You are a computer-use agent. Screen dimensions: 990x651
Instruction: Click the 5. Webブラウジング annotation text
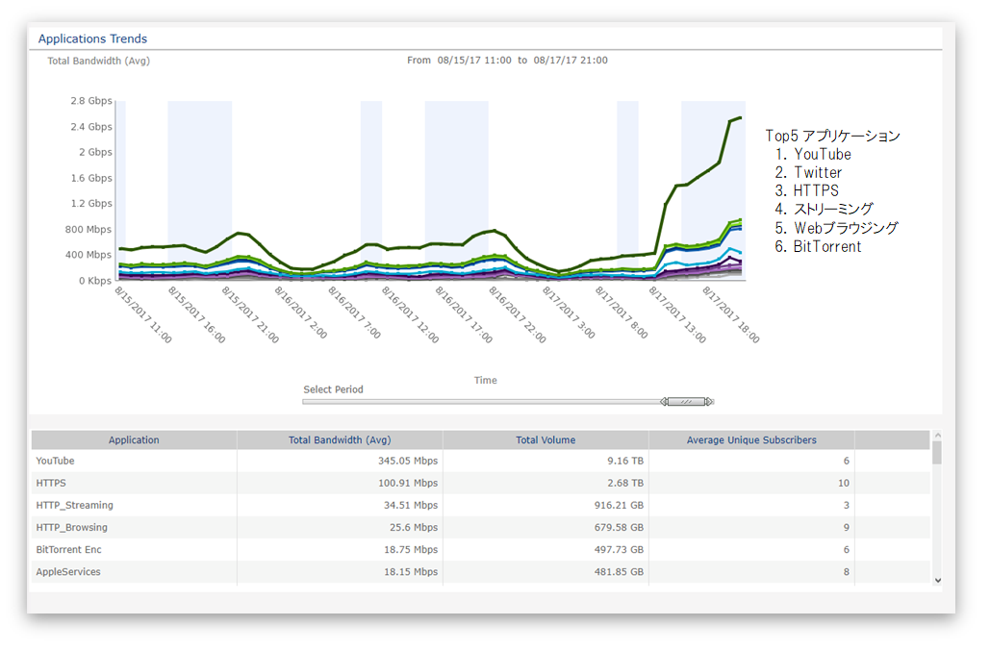coord(837,228)
